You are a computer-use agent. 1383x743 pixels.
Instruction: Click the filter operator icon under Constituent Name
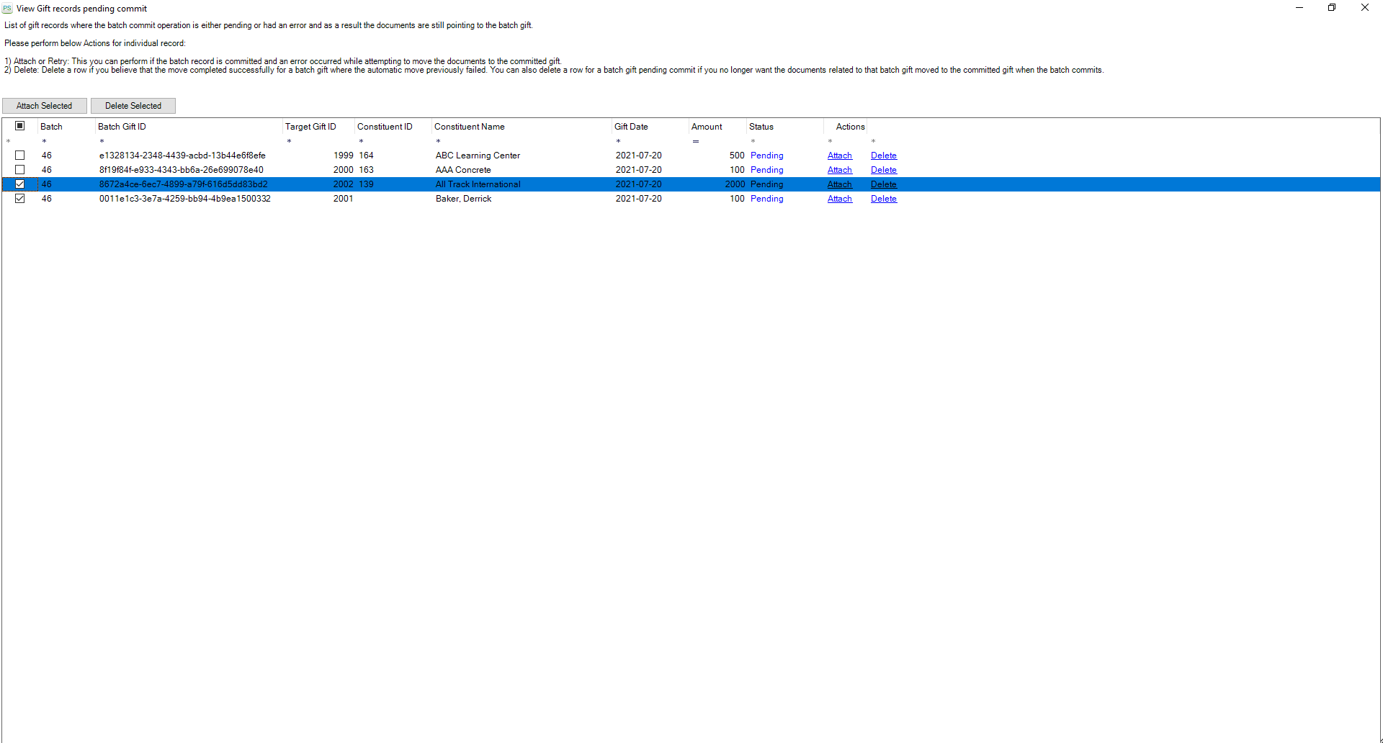(438, 141)
